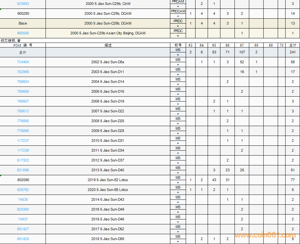Open the 881428 link for 2018 coin
300x244 pixels.
(23, 239)
